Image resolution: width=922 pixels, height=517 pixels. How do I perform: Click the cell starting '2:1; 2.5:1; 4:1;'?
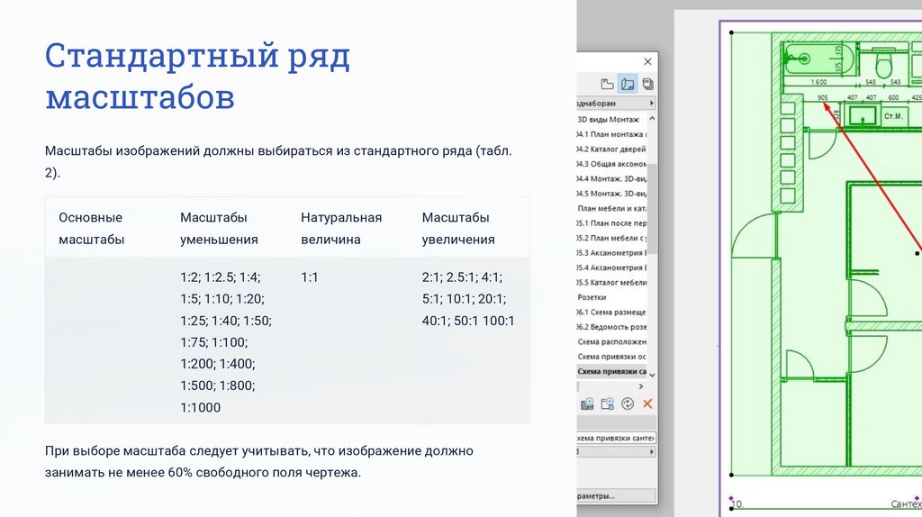pyautogui.click(x=468, y=299)
